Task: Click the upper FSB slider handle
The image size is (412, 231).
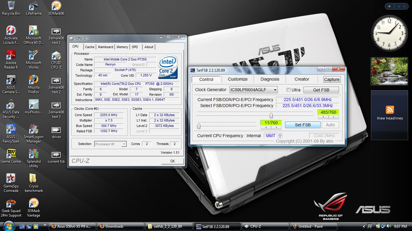Action: [x=271, y=115]
